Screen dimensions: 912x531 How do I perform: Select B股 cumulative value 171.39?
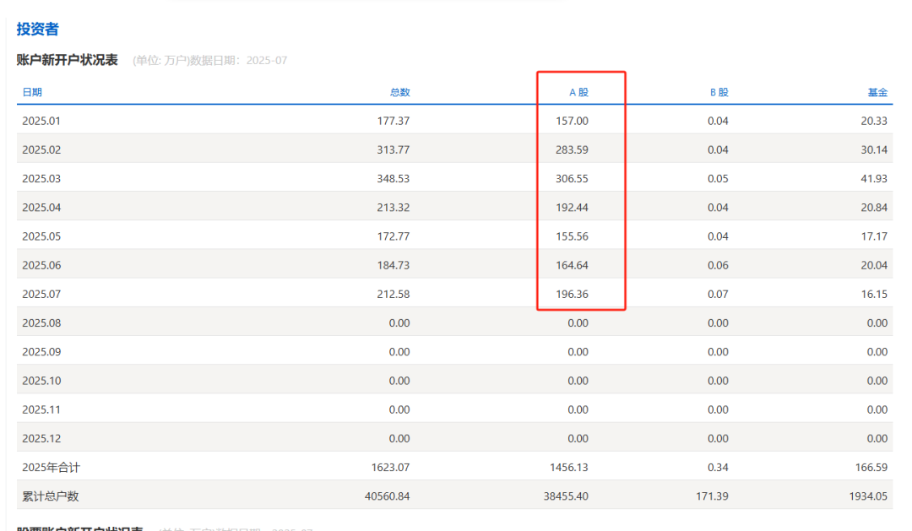712,496
